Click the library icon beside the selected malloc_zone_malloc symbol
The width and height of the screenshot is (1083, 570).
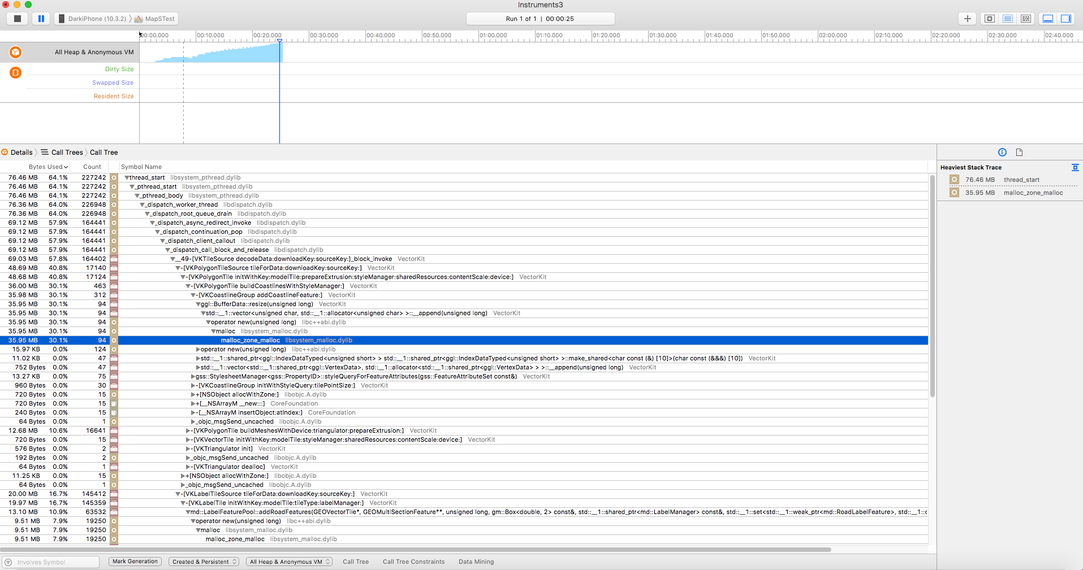[114, 340]
